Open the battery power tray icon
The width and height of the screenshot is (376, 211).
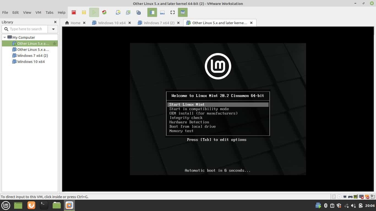pos(361,206)
